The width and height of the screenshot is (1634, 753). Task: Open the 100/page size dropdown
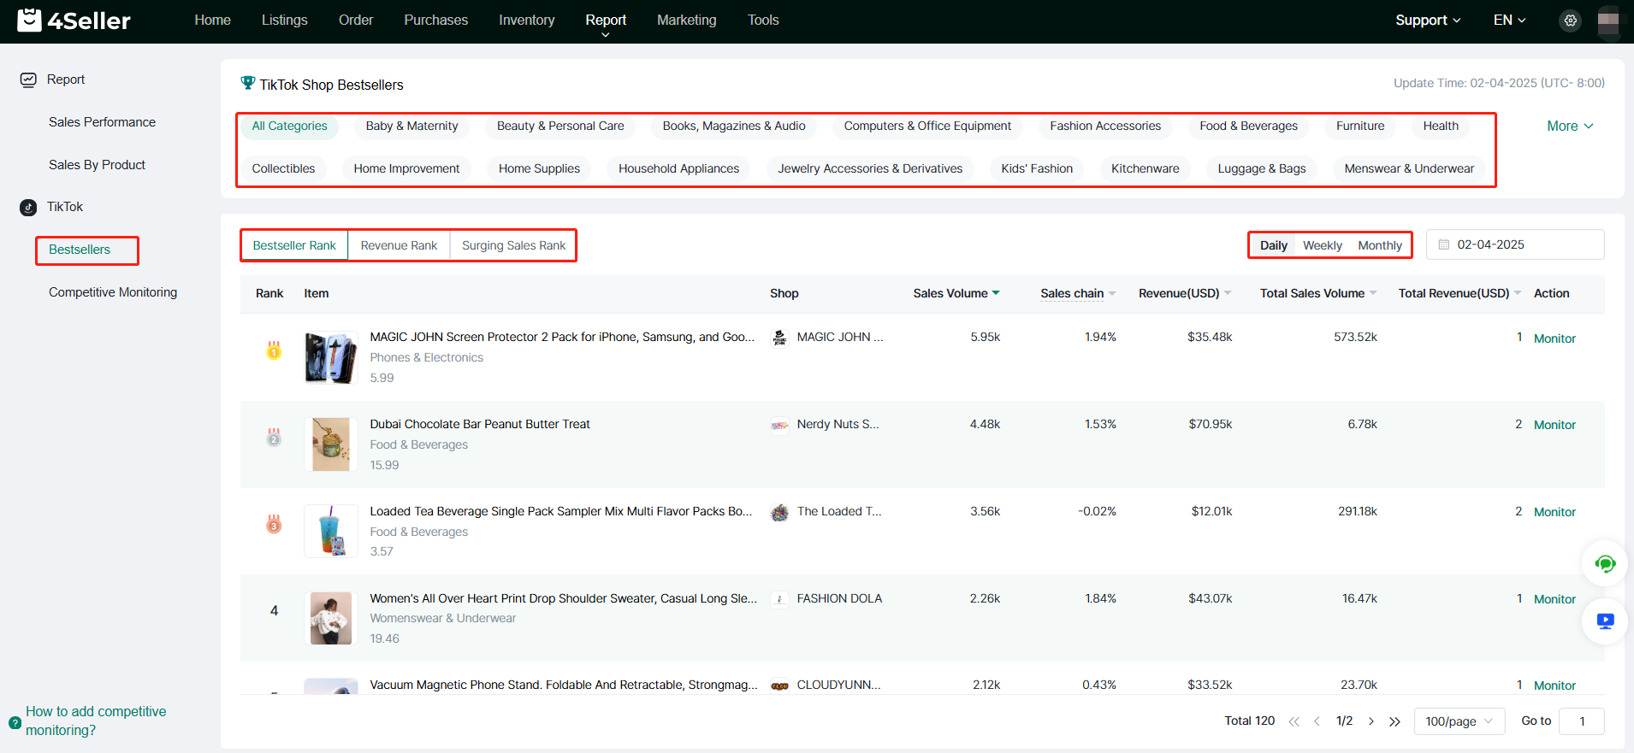(1459, 721)
